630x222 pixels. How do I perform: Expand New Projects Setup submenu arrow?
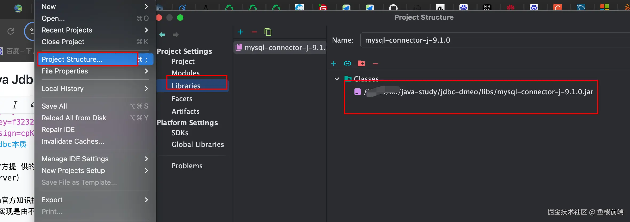pos(146,171)
